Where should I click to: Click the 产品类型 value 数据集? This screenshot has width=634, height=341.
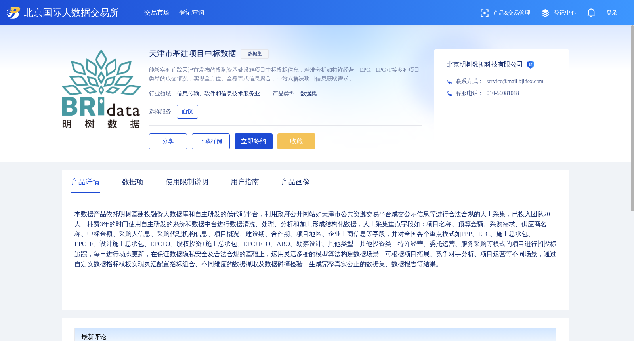(309, 94)
